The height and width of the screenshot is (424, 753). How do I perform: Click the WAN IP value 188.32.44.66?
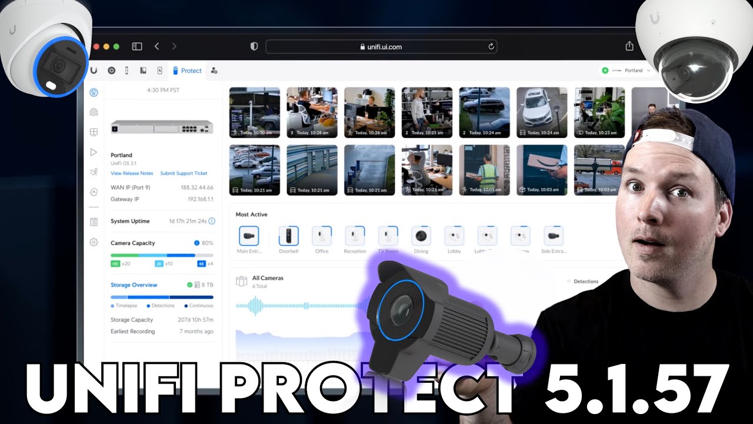(x=197, y=187)
